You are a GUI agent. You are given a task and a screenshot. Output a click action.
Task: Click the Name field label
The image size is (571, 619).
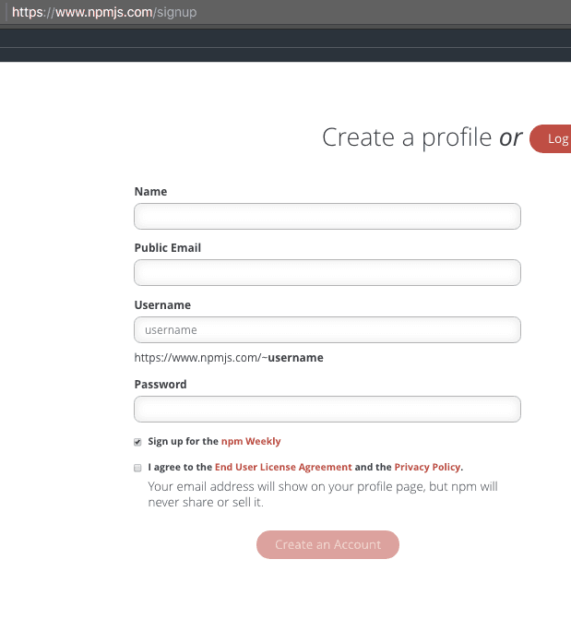150,192
